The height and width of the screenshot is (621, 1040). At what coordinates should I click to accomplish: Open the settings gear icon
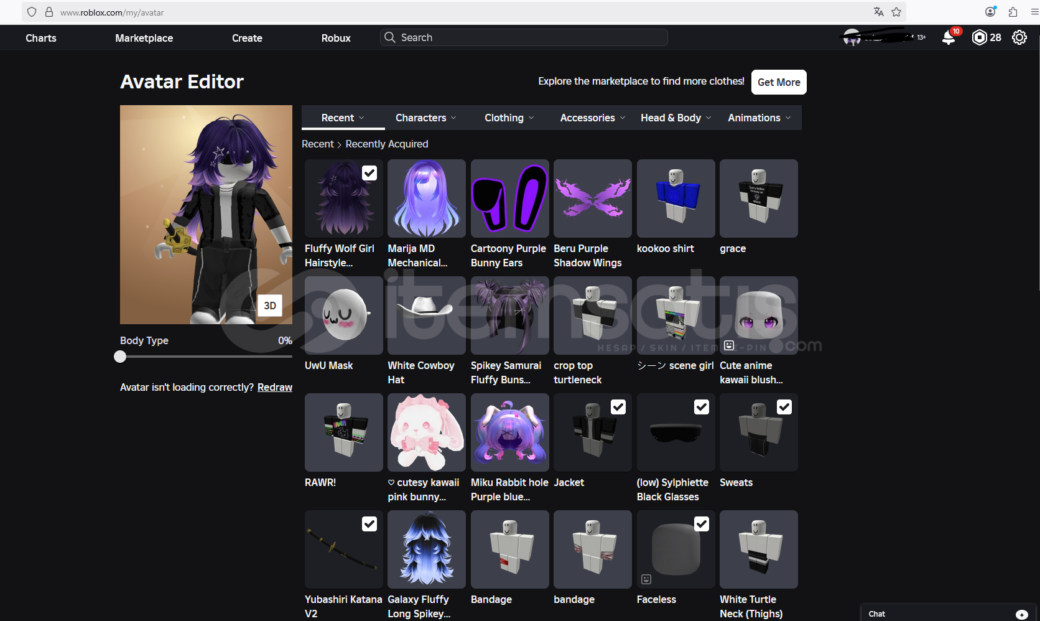[x=1019, y=37]
